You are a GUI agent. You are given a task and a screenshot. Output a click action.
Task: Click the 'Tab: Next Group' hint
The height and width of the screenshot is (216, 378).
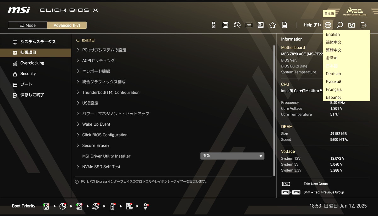[316, 184]
